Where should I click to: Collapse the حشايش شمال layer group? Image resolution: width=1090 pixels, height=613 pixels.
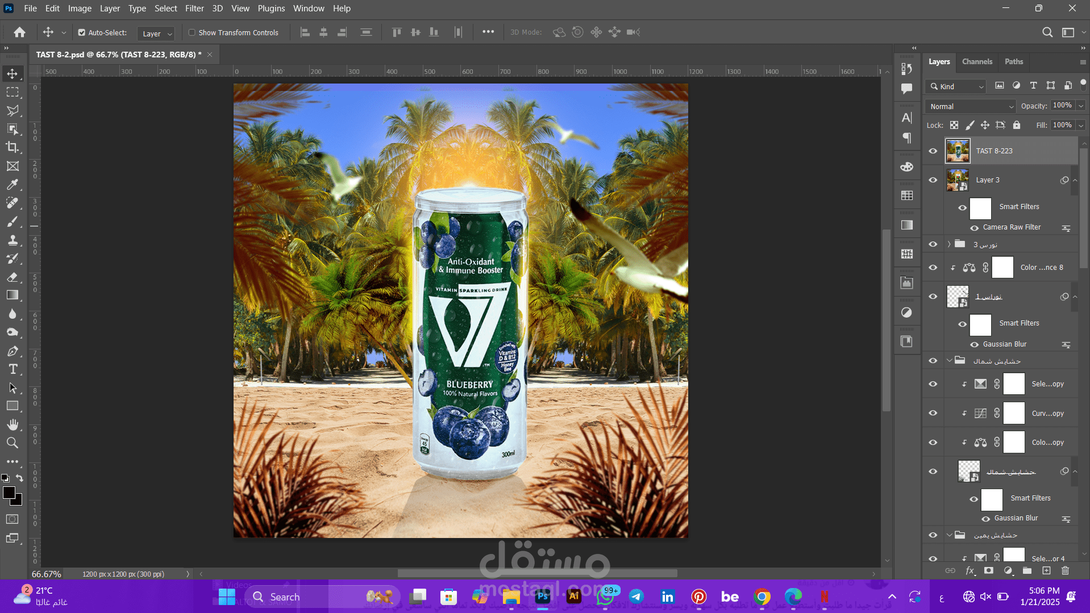949,361
